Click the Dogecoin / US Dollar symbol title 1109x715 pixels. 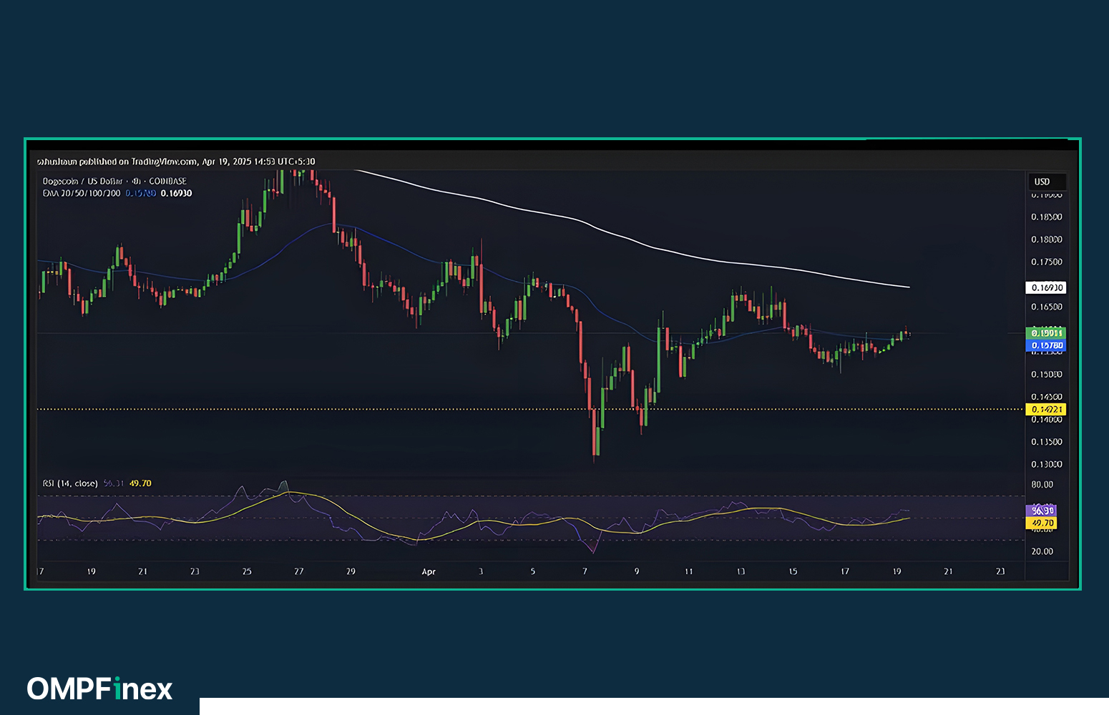point(82,182)
